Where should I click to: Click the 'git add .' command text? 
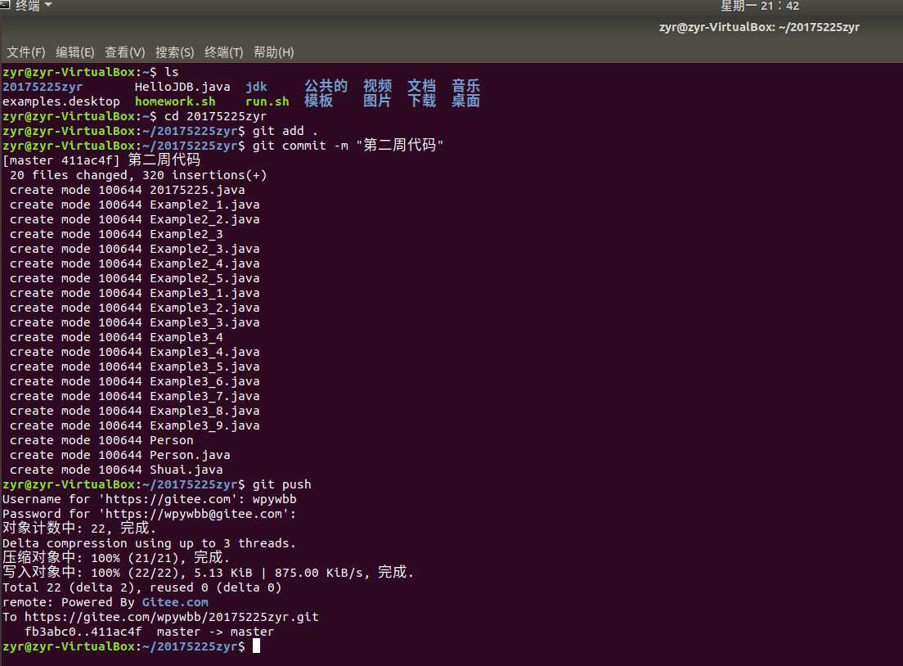(285, 132)
